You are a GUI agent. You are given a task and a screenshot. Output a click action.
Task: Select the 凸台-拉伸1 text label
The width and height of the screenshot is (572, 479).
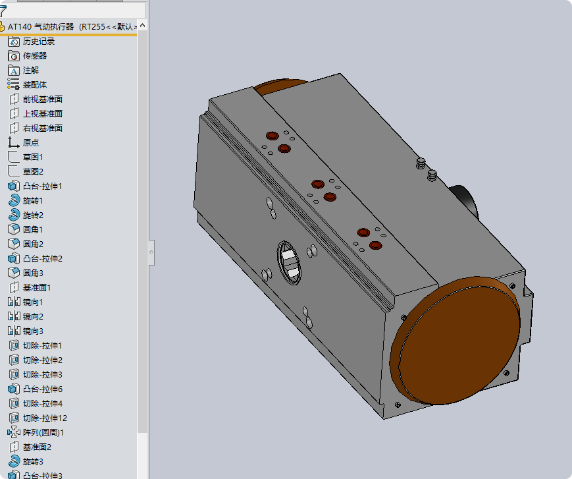(x=42, y=186)
